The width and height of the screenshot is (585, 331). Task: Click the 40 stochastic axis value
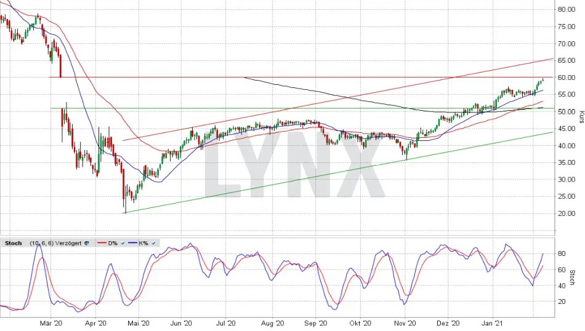(x=562, y=286)
